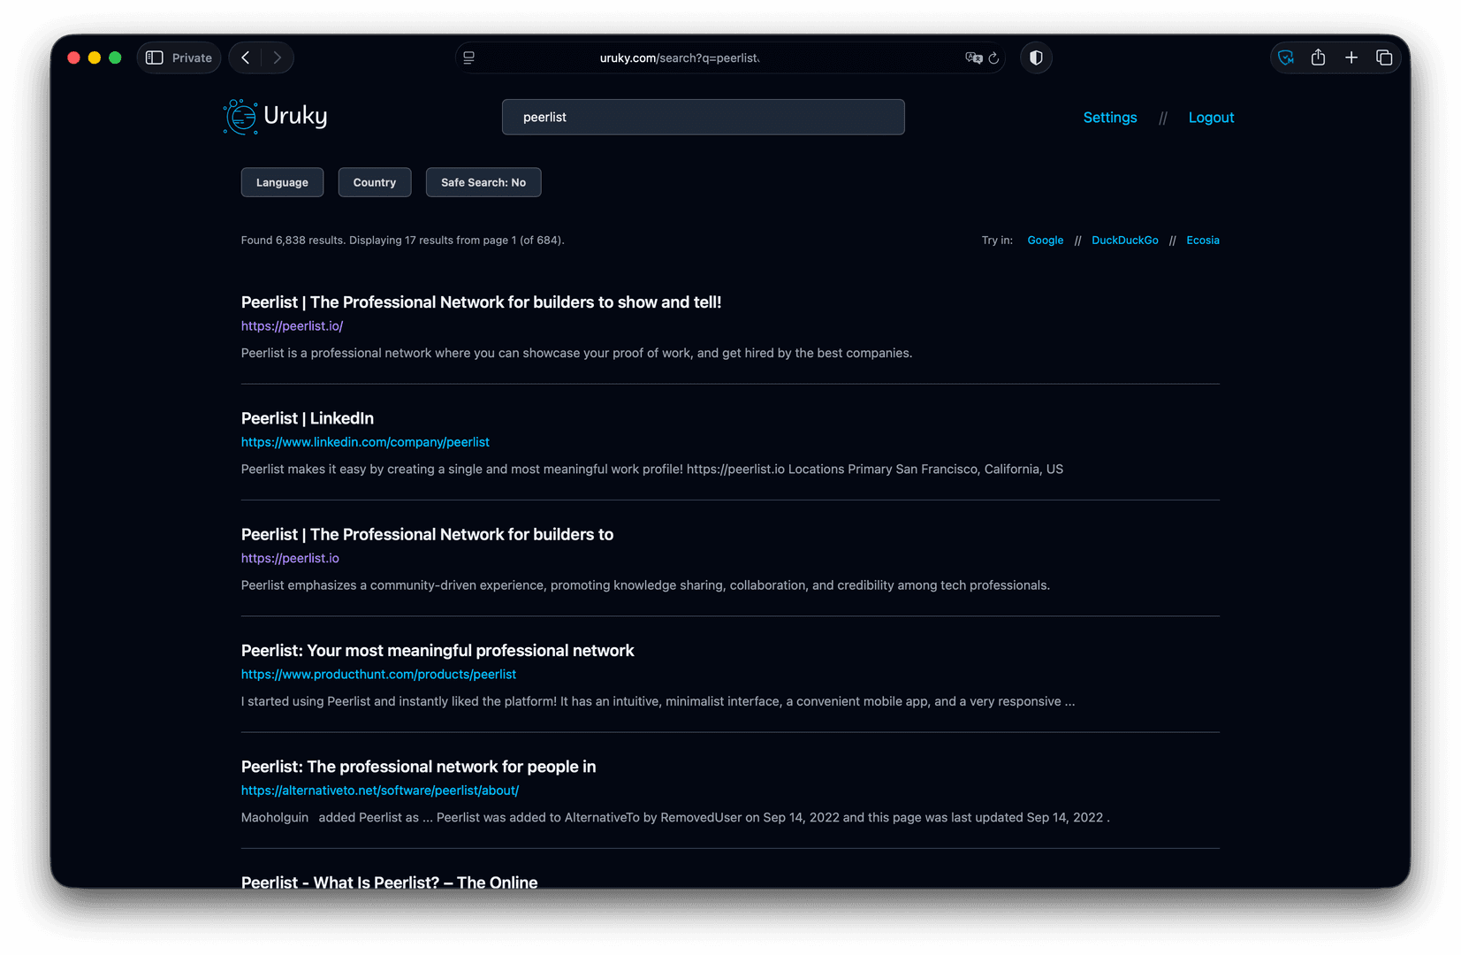Click the Logout link
The width and height of the screenshot is (1461, 955).
coord(1211,118)
